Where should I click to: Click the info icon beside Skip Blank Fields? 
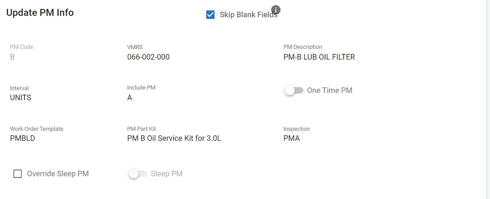(275, 10)
